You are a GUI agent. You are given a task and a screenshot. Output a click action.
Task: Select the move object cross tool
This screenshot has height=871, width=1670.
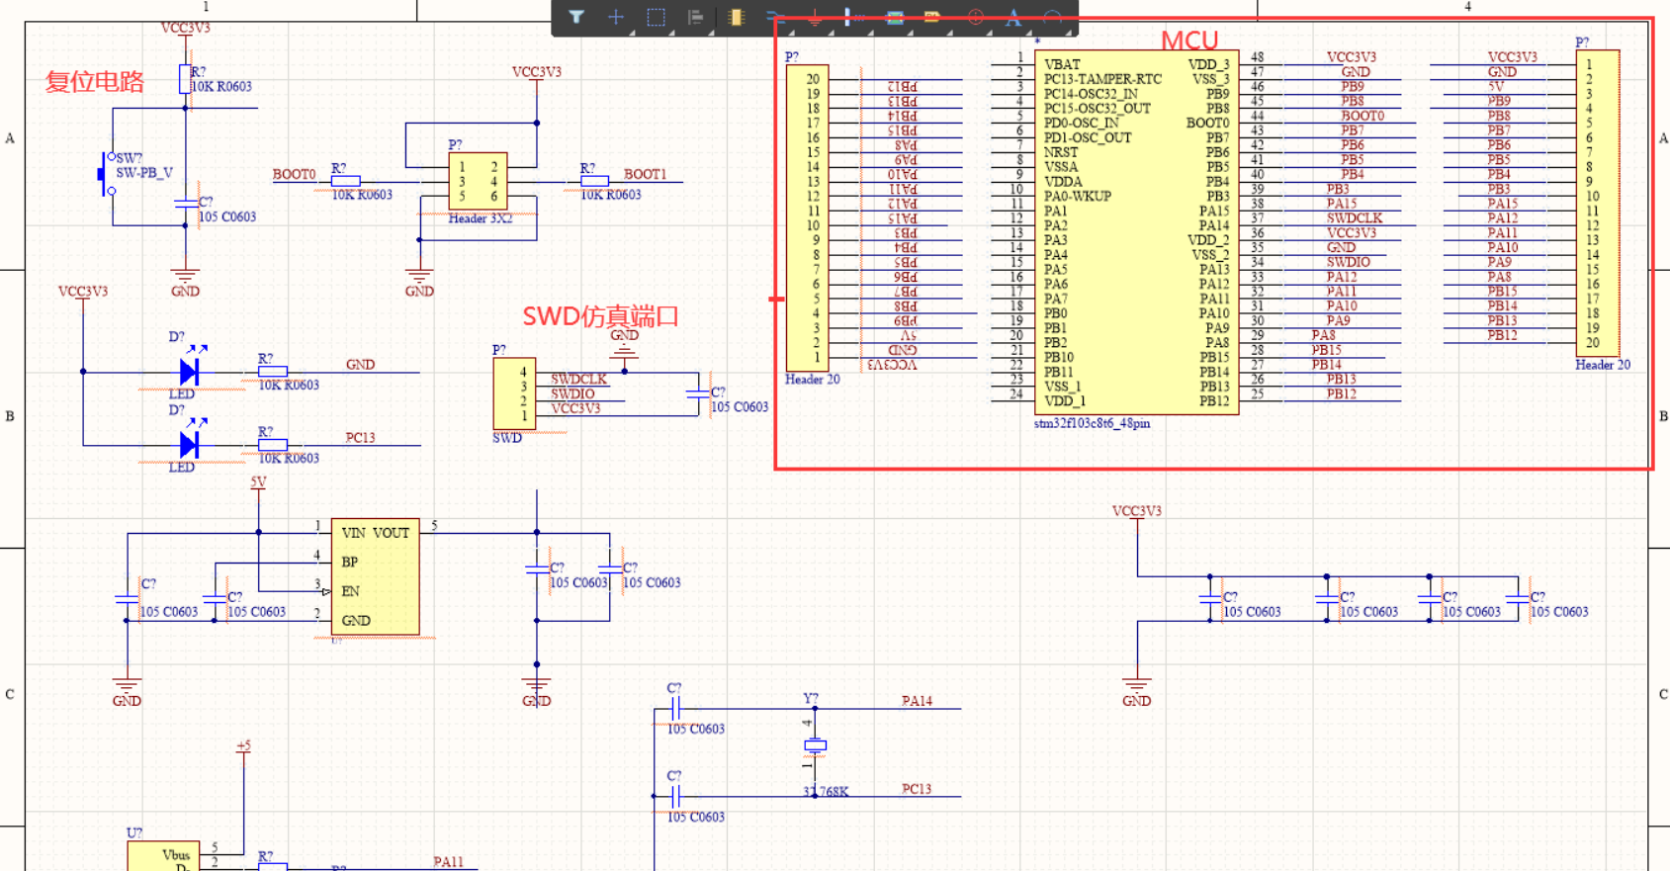(x=615, y=17)
